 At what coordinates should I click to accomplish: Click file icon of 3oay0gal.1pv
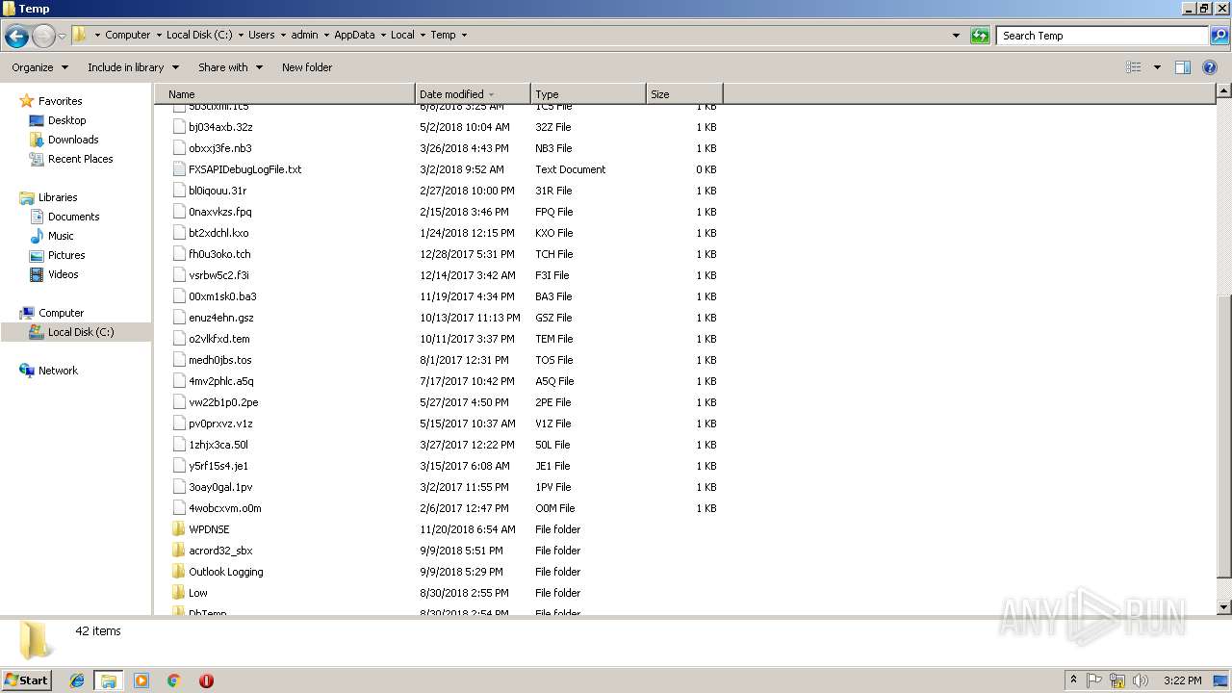tap(178, 487)
